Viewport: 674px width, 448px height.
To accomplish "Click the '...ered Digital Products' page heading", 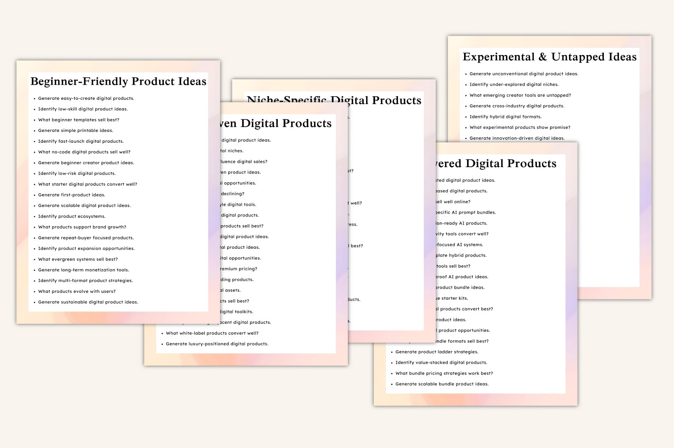I will click(496, 164).
